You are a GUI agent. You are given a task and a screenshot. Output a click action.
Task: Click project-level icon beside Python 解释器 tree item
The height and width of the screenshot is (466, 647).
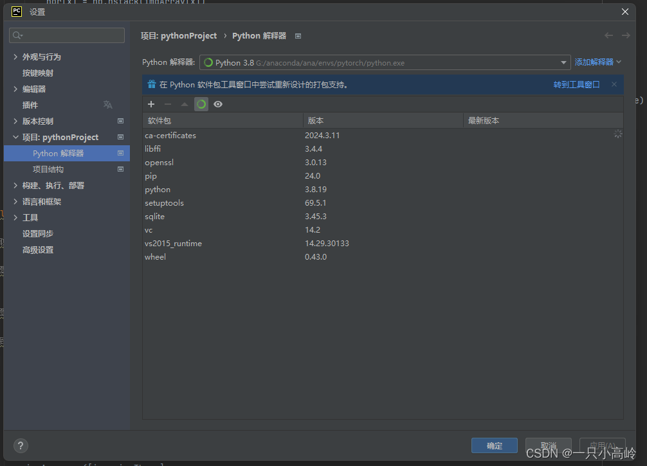point(120,153)
